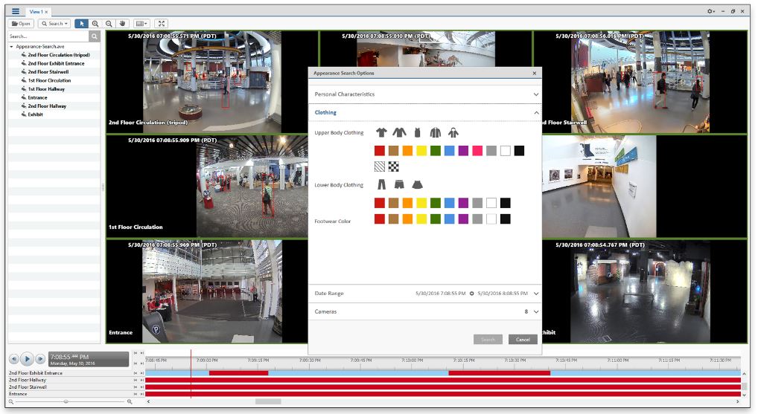Select the 1st Floor Circulation video pane
The image size is (758, 414).
[207, 187]
